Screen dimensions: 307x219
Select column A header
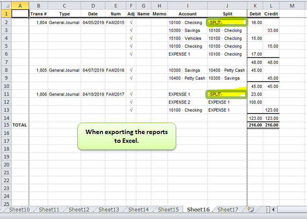click(x=20, y=6)
